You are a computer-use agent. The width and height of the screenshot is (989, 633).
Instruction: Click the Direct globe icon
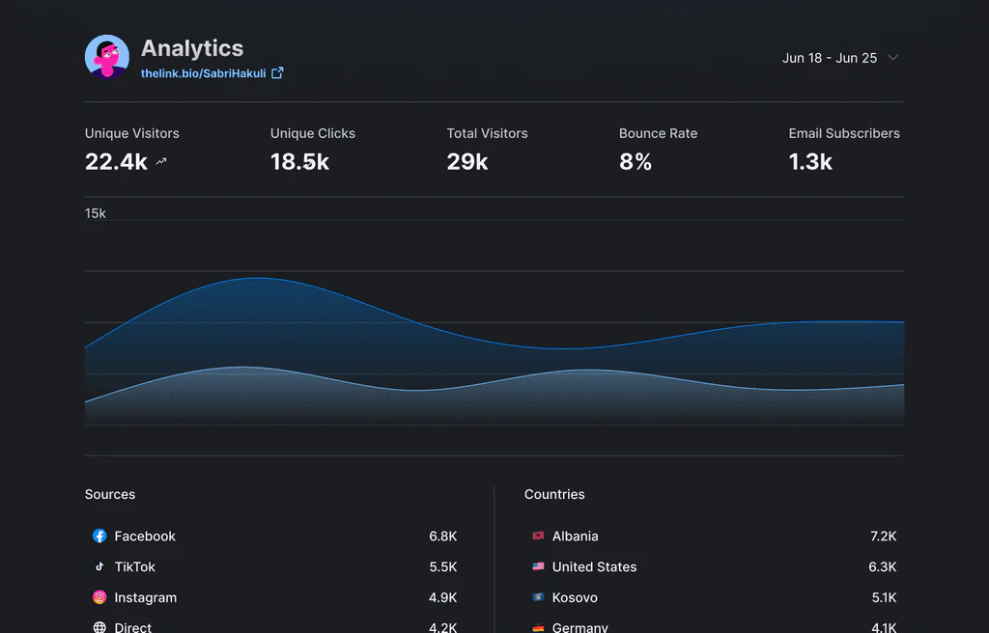point(99,627)
